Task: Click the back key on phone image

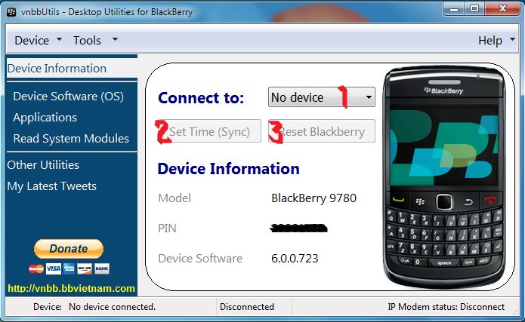Action: point(468,201)
